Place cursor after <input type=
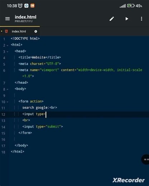This screenshot has height=186, width=149. pyautogui.click(x=46, y=114)
